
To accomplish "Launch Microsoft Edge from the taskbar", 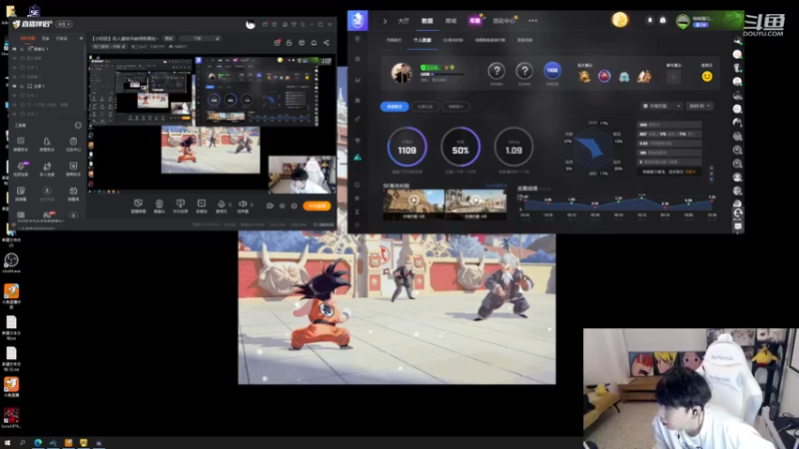I will click(x=38, y=443).
